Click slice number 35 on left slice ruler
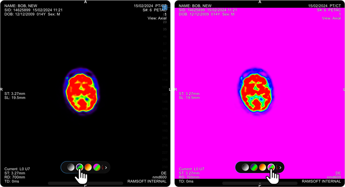 [x=165, y=29]
